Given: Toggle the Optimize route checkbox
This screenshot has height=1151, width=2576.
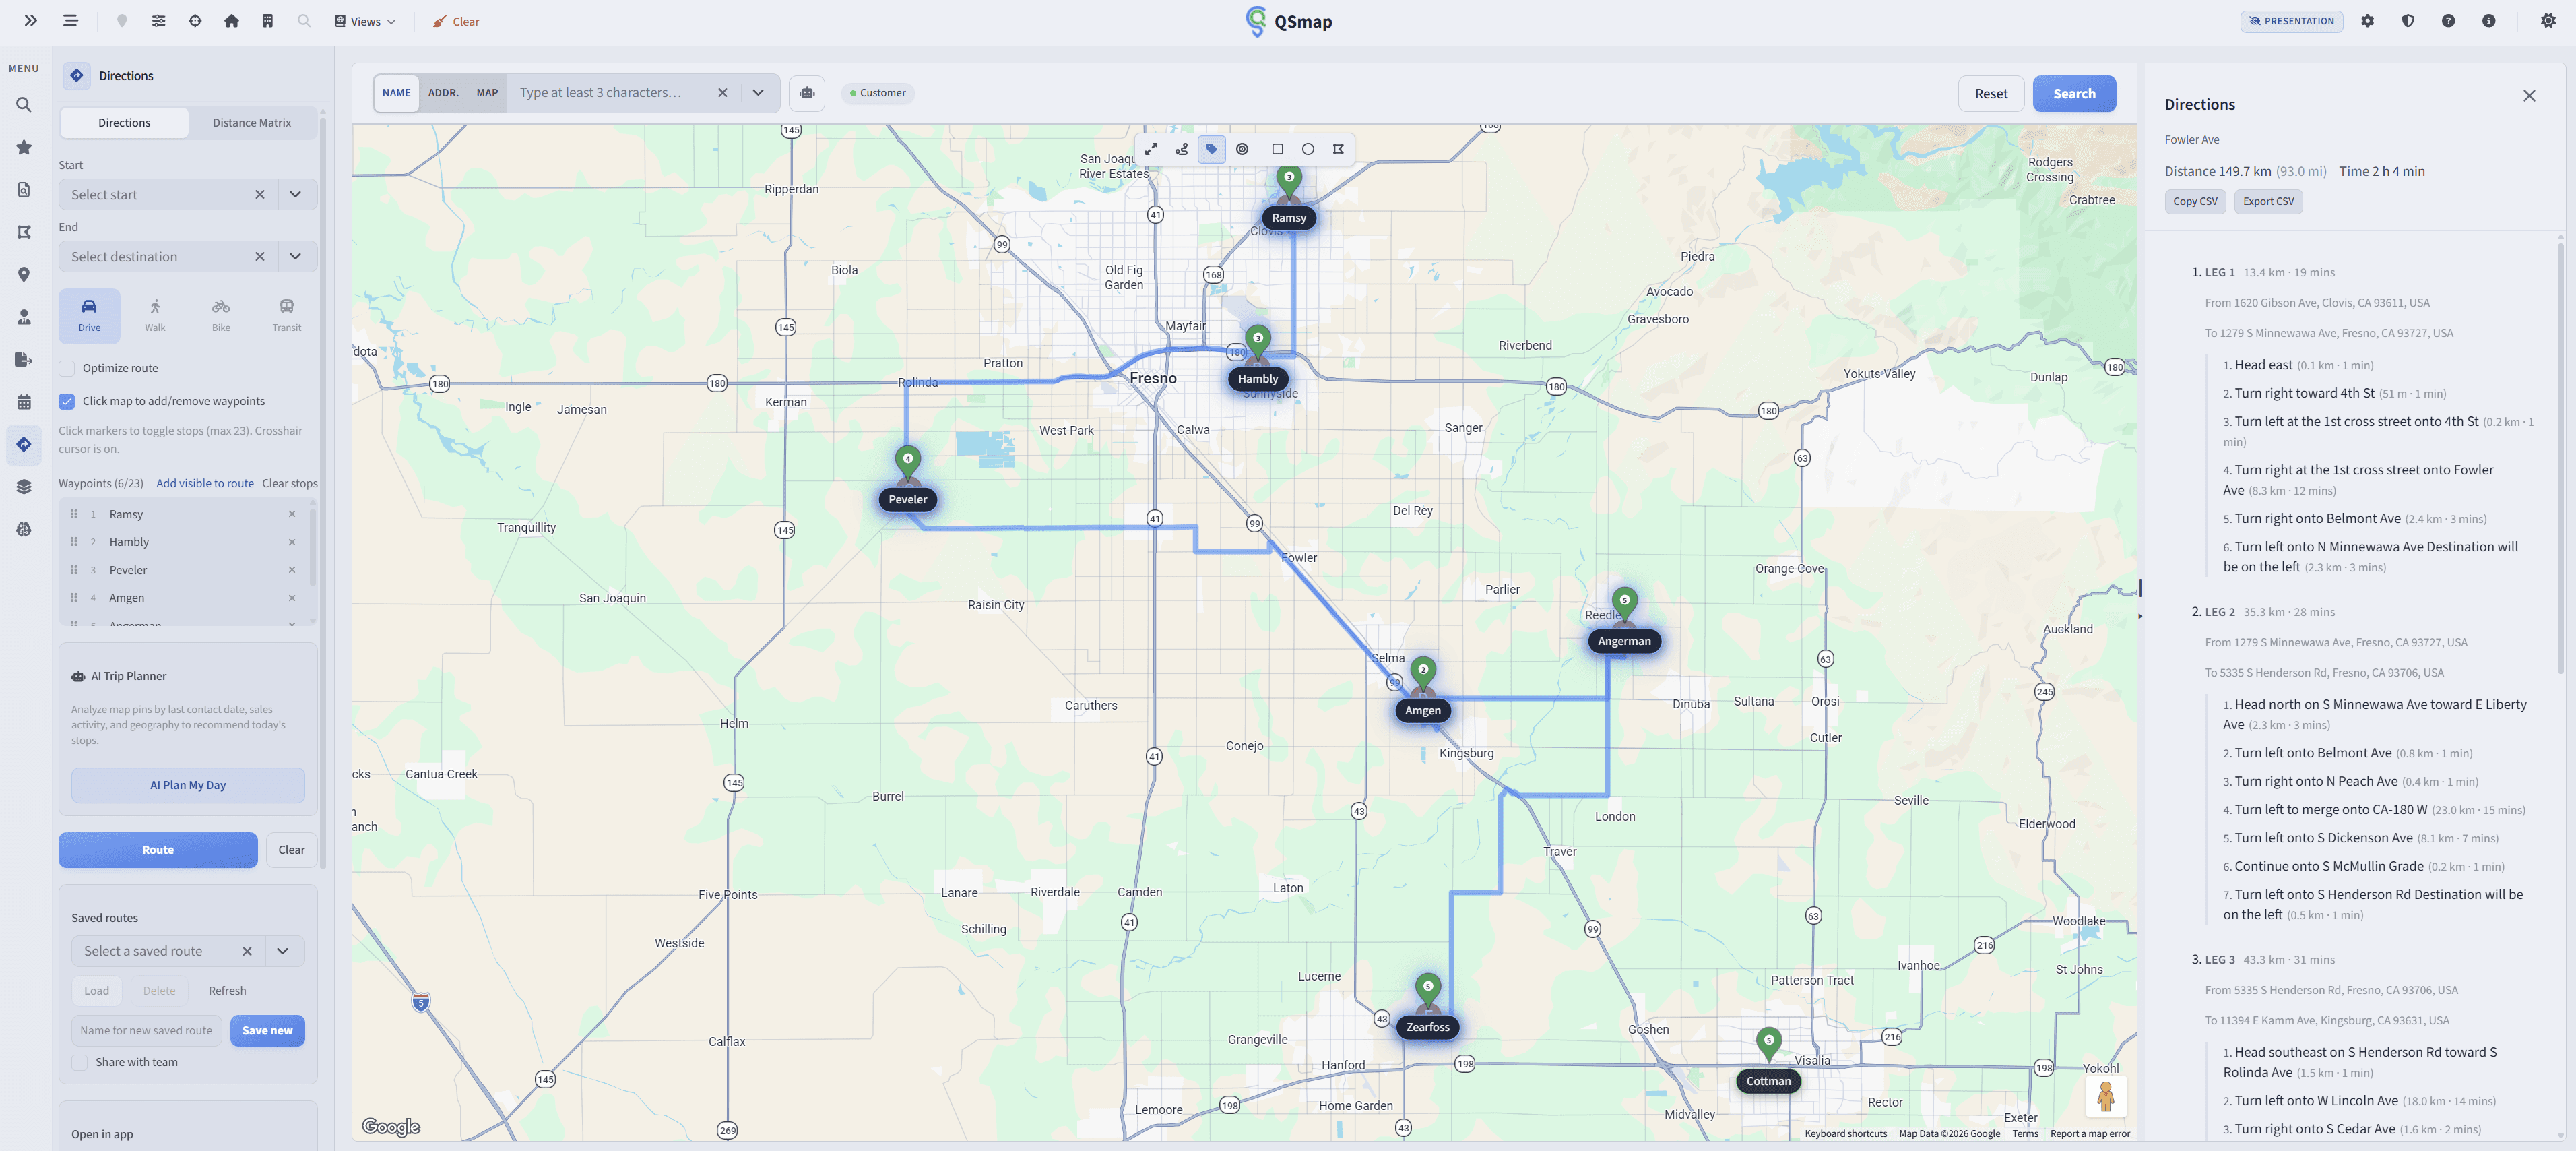Looking at the screenshot, I should (x=67, y=368).
